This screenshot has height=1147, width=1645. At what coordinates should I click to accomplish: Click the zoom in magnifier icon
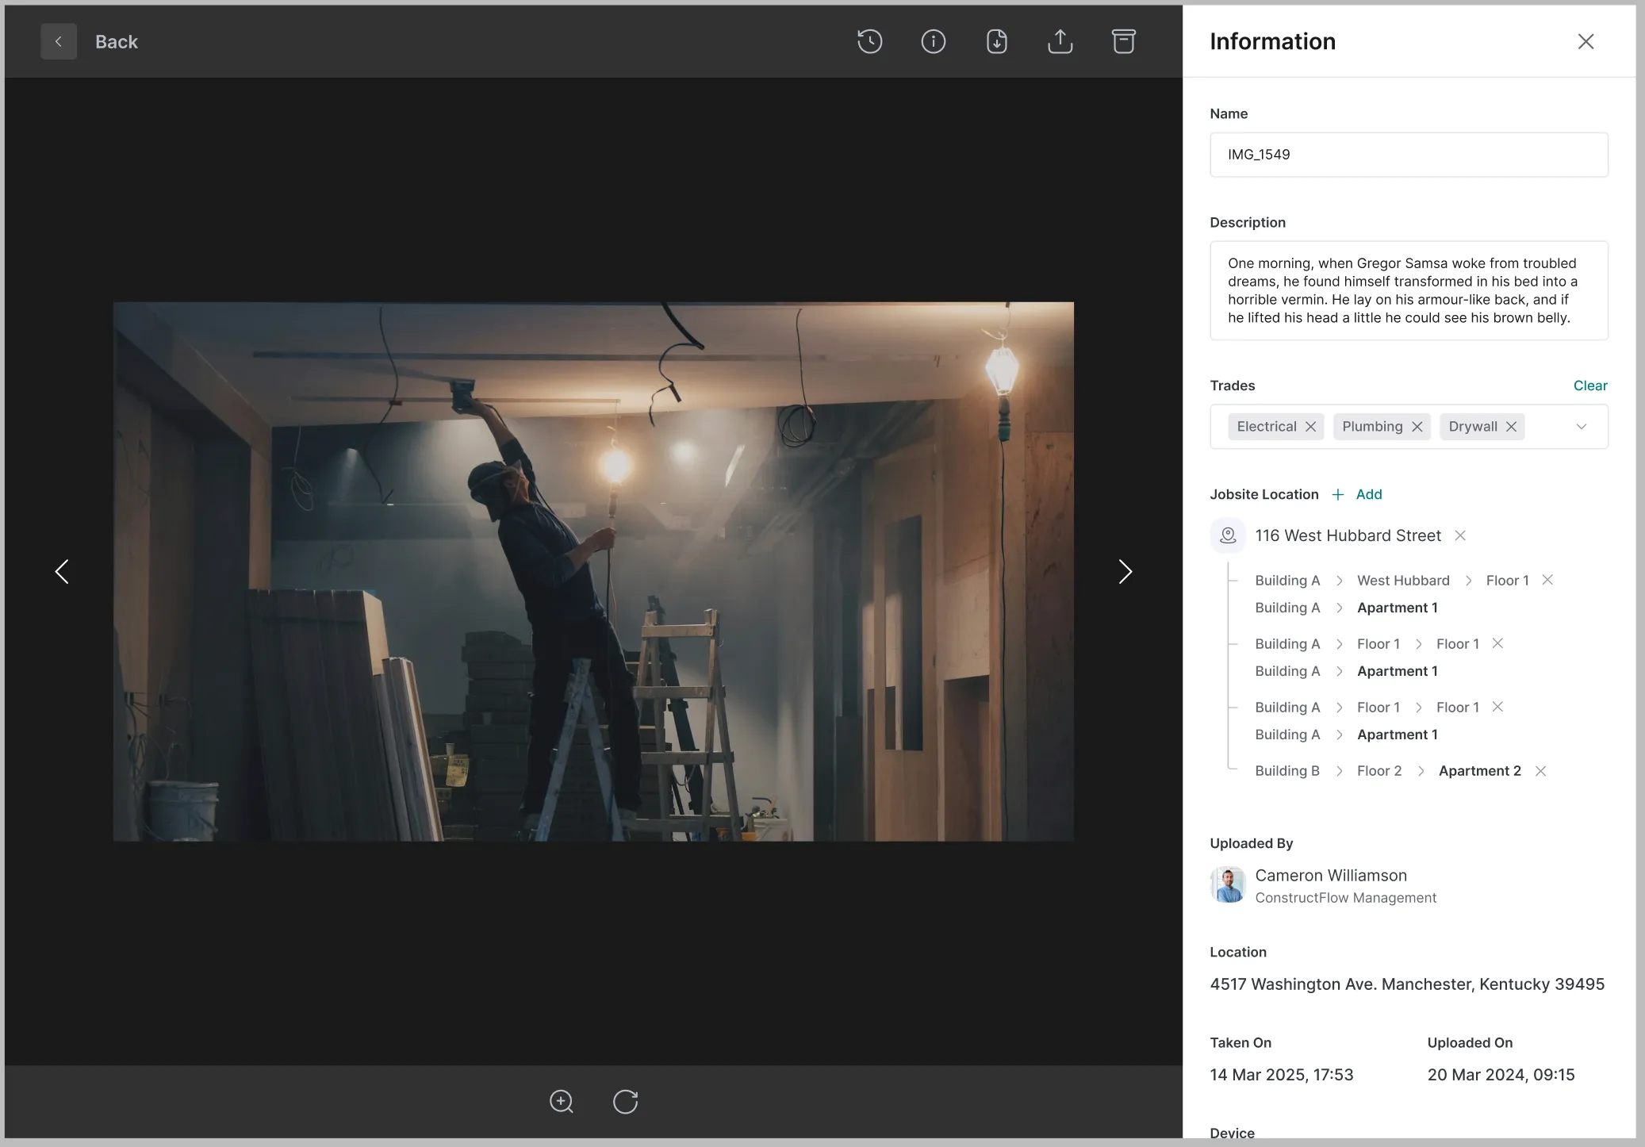[562, 1102]
